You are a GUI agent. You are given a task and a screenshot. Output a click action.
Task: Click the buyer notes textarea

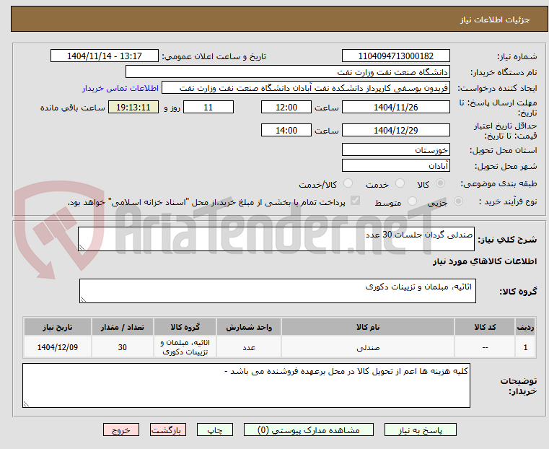246,385
